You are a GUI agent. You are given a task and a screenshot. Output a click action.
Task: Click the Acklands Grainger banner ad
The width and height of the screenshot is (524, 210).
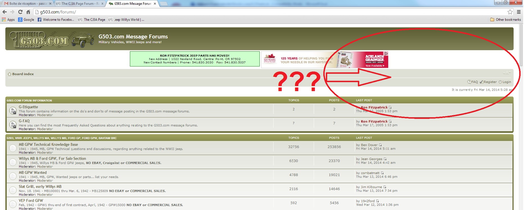click(325, 59)
